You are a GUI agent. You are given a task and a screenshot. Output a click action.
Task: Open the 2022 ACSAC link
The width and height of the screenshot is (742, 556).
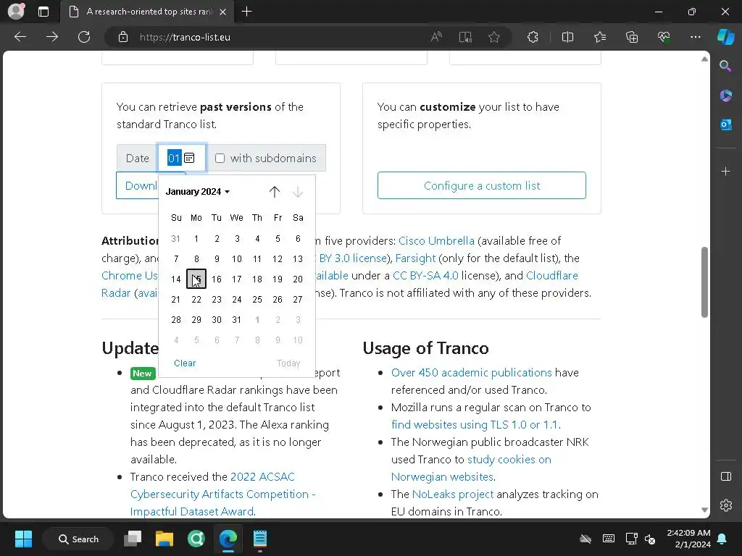pos(262,476)
